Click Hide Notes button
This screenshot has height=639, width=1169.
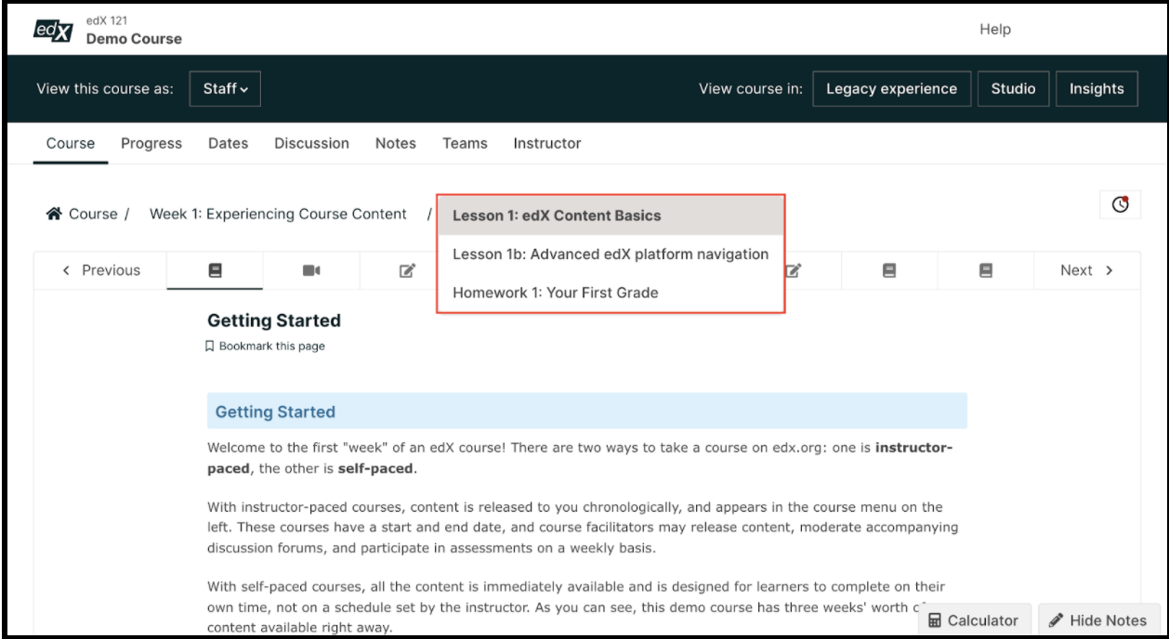1099,620
